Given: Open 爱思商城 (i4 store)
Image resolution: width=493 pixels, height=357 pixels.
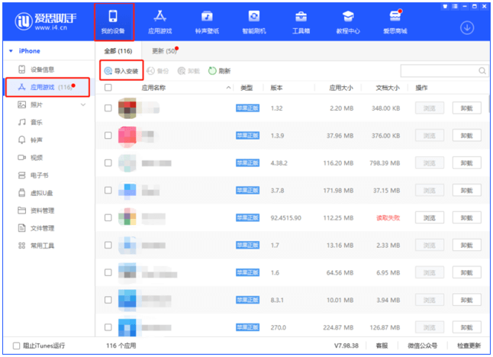Looking at the screenshot, I should click(x=395, y=21).
